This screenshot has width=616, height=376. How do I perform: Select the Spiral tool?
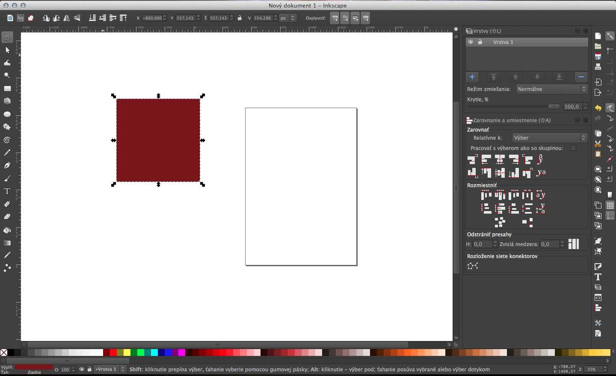(7, 140)
